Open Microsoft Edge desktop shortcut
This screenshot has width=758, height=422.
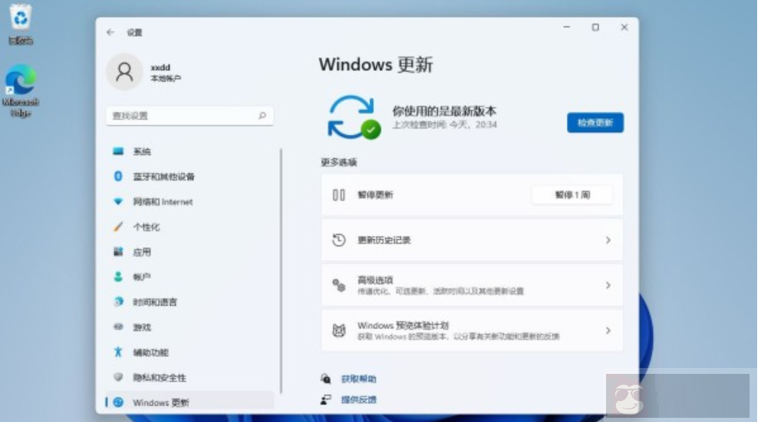point(20,90)
